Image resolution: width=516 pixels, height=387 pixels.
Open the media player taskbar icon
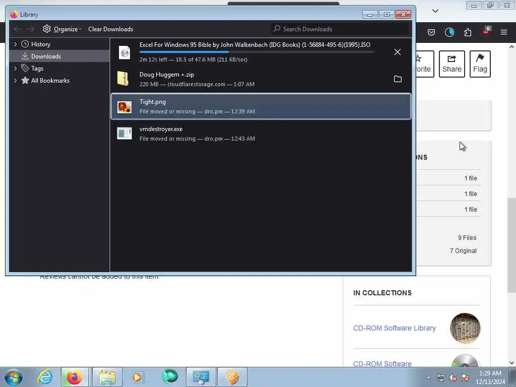point(137,377)
